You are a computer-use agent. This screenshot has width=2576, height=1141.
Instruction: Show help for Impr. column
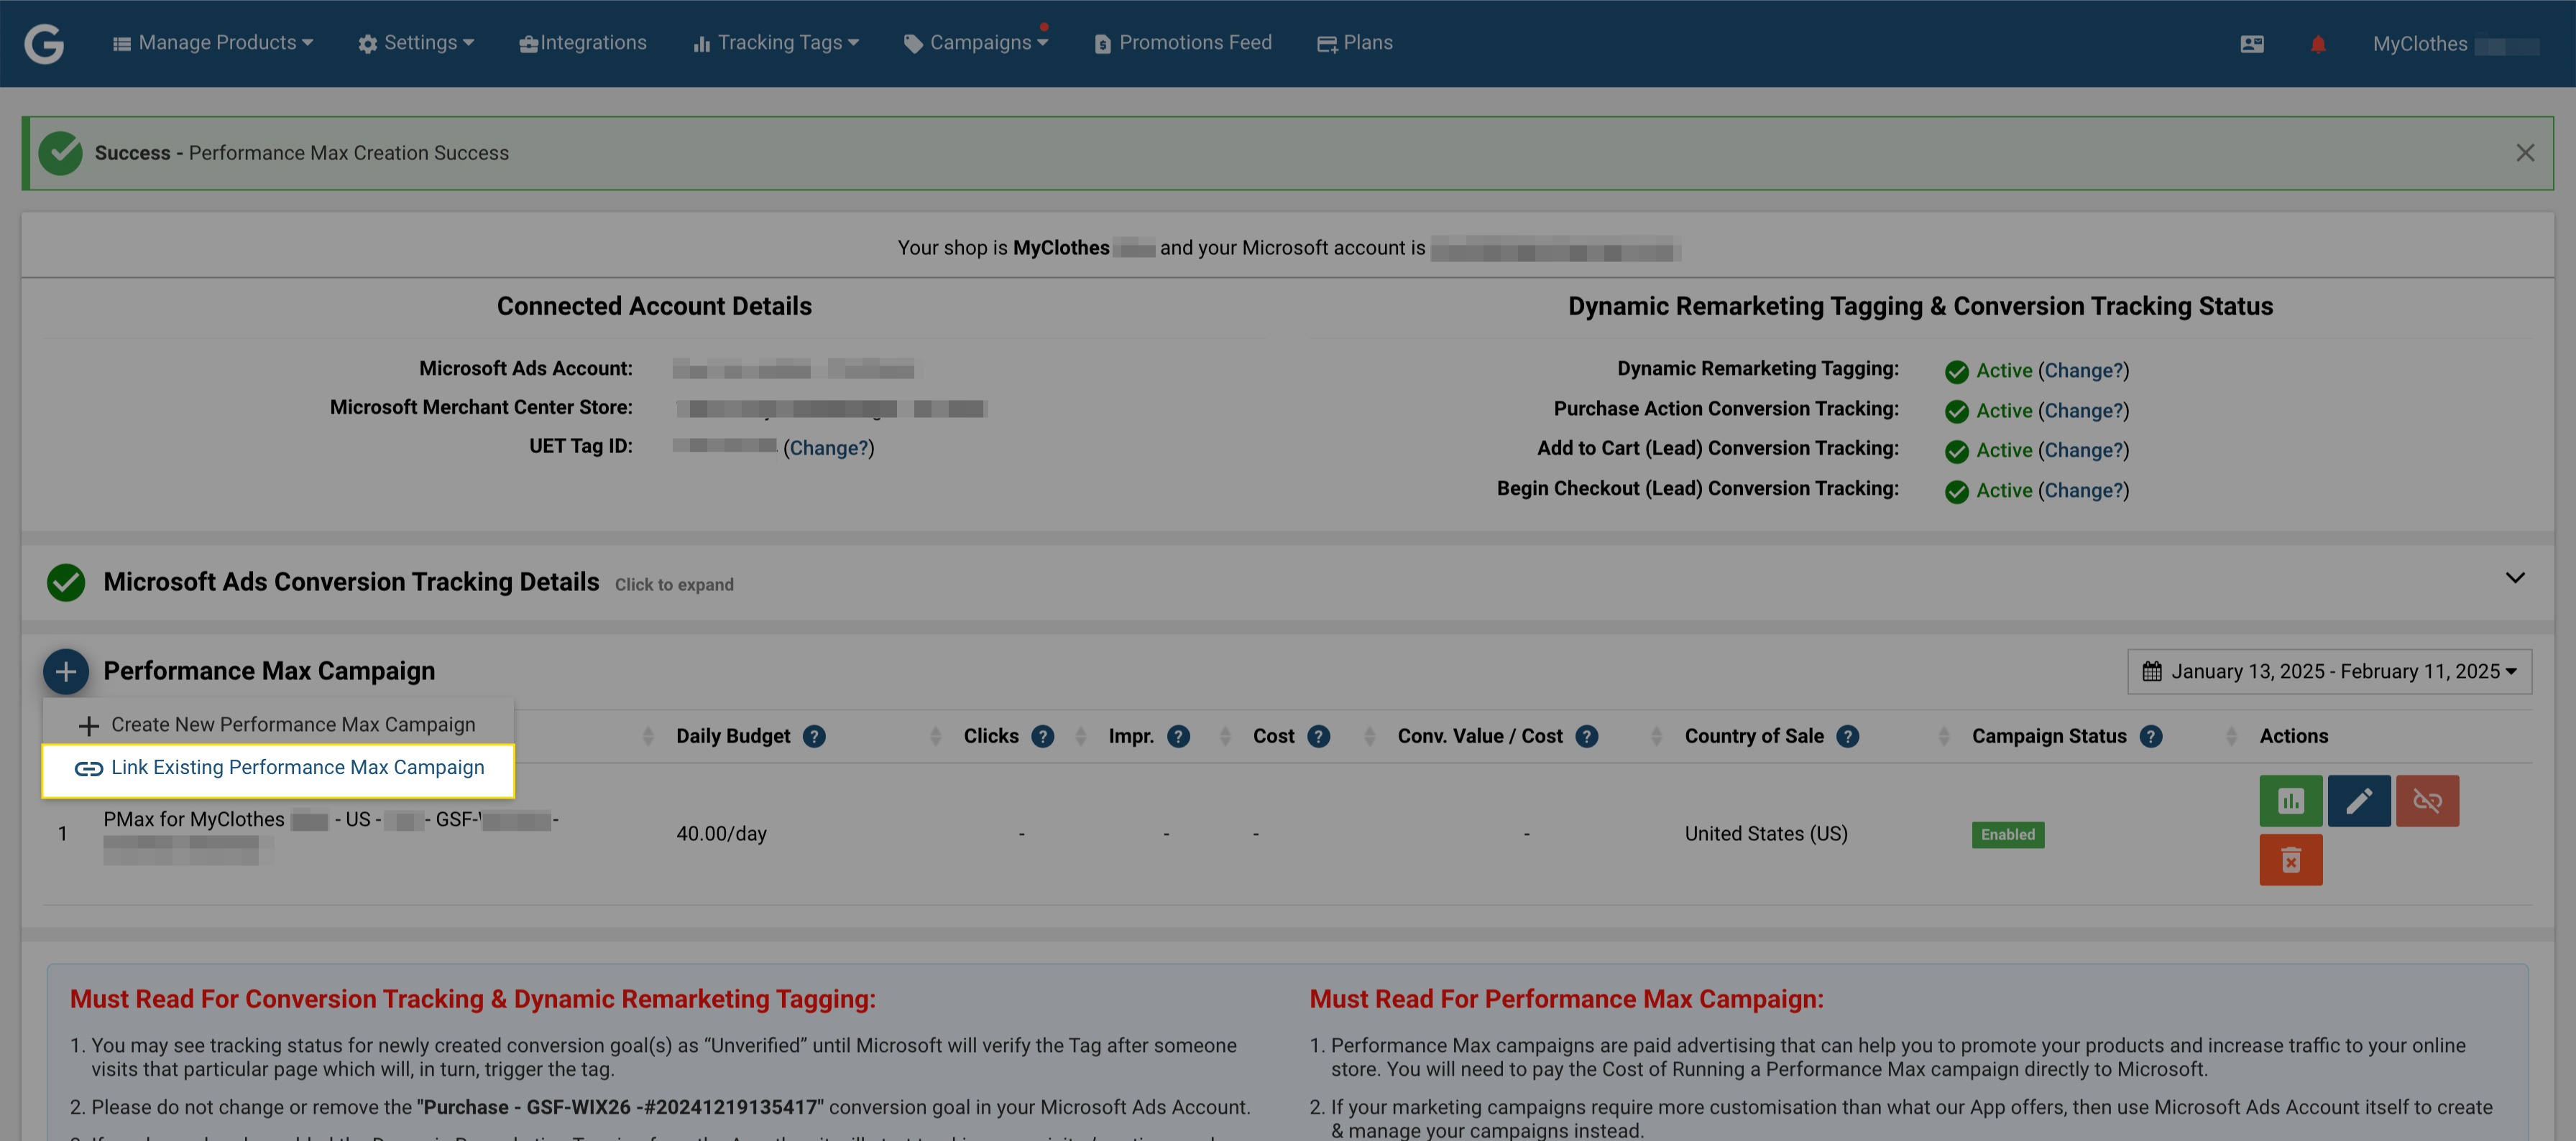pyautogui.click(x=1179, y=736)
